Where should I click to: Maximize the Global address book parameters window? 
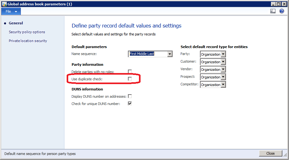[x=278, y=4]
